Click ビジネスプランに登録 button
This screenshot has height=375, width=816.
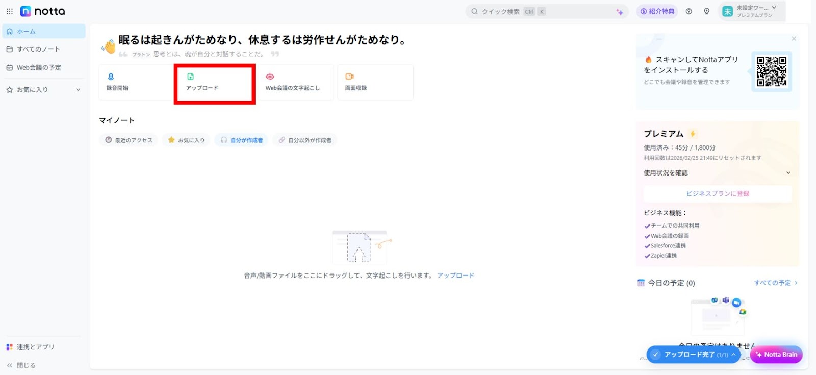click(x=718, y=194)
